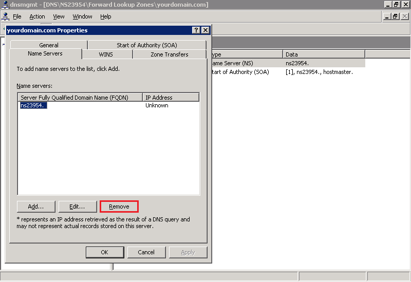Cancel the properties dialog
Image resolution: width=411 pixels, height=282 pixels.
(146, 252)
